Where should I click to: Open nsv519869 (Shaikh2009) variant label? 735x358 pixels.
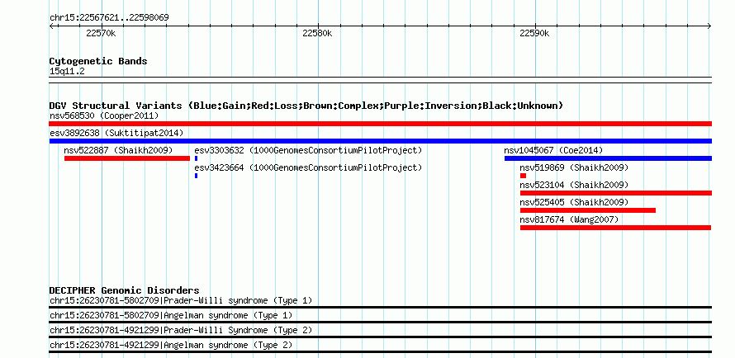(574, 167)
